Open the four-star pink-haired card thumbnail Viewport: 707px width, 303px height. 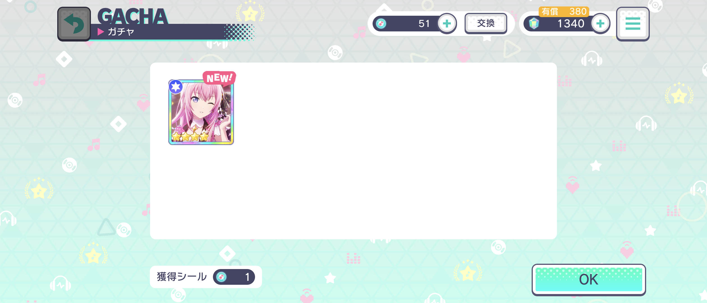[201, 112]
